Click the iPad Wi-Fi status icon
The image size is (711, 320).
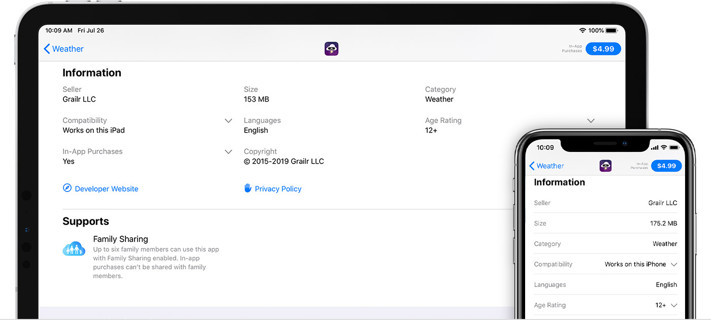[x=583, y=30]
